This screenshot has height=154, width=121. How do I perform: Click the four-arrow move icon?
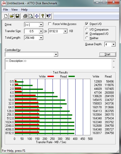pyautogui.click(x=37, y=16)
